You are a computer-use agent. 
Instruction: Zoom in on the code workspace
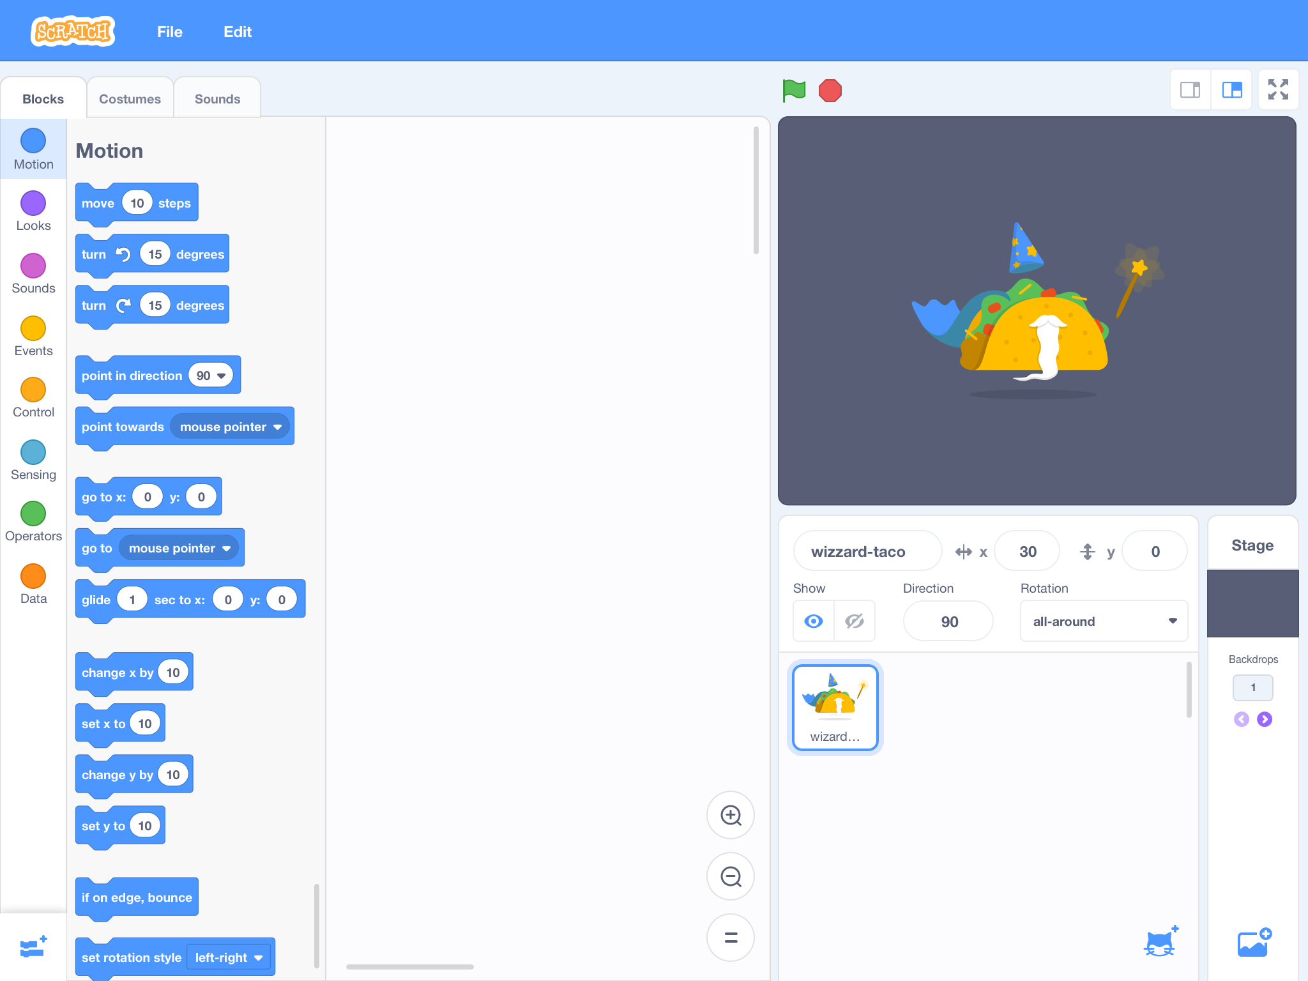coord(730,815)
